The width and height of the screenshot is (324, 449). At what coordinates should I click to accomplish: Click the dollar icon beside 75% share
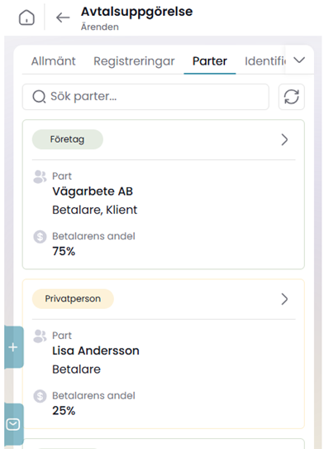click(40, 237)
